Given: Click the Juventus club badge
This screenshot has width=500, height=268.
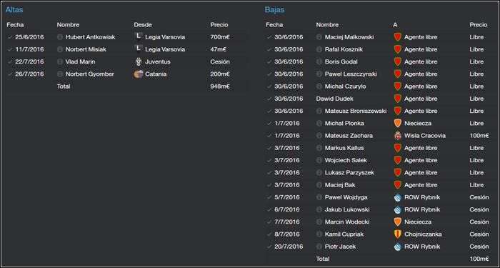Looking at the screenshot, I should (138, 61).
